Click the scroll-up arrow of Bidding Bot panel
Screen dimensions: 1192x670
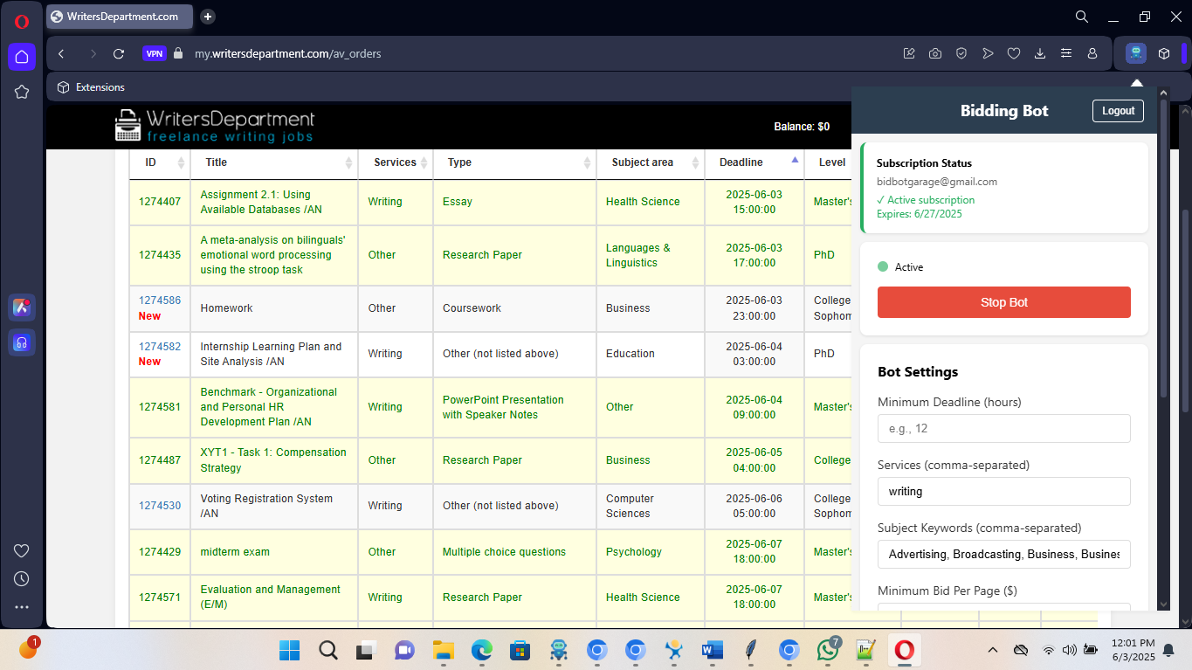pos(1162,91)
